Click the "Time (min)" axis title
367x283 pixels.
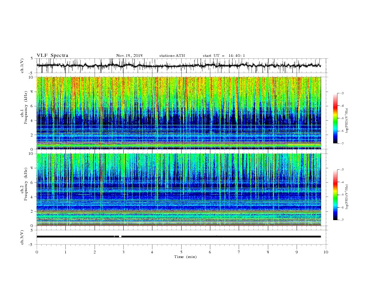pos(185,257)
